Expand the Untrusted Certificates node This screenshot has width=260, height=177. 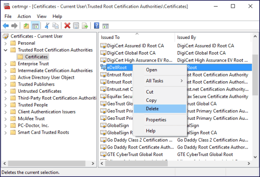[6, 91]
